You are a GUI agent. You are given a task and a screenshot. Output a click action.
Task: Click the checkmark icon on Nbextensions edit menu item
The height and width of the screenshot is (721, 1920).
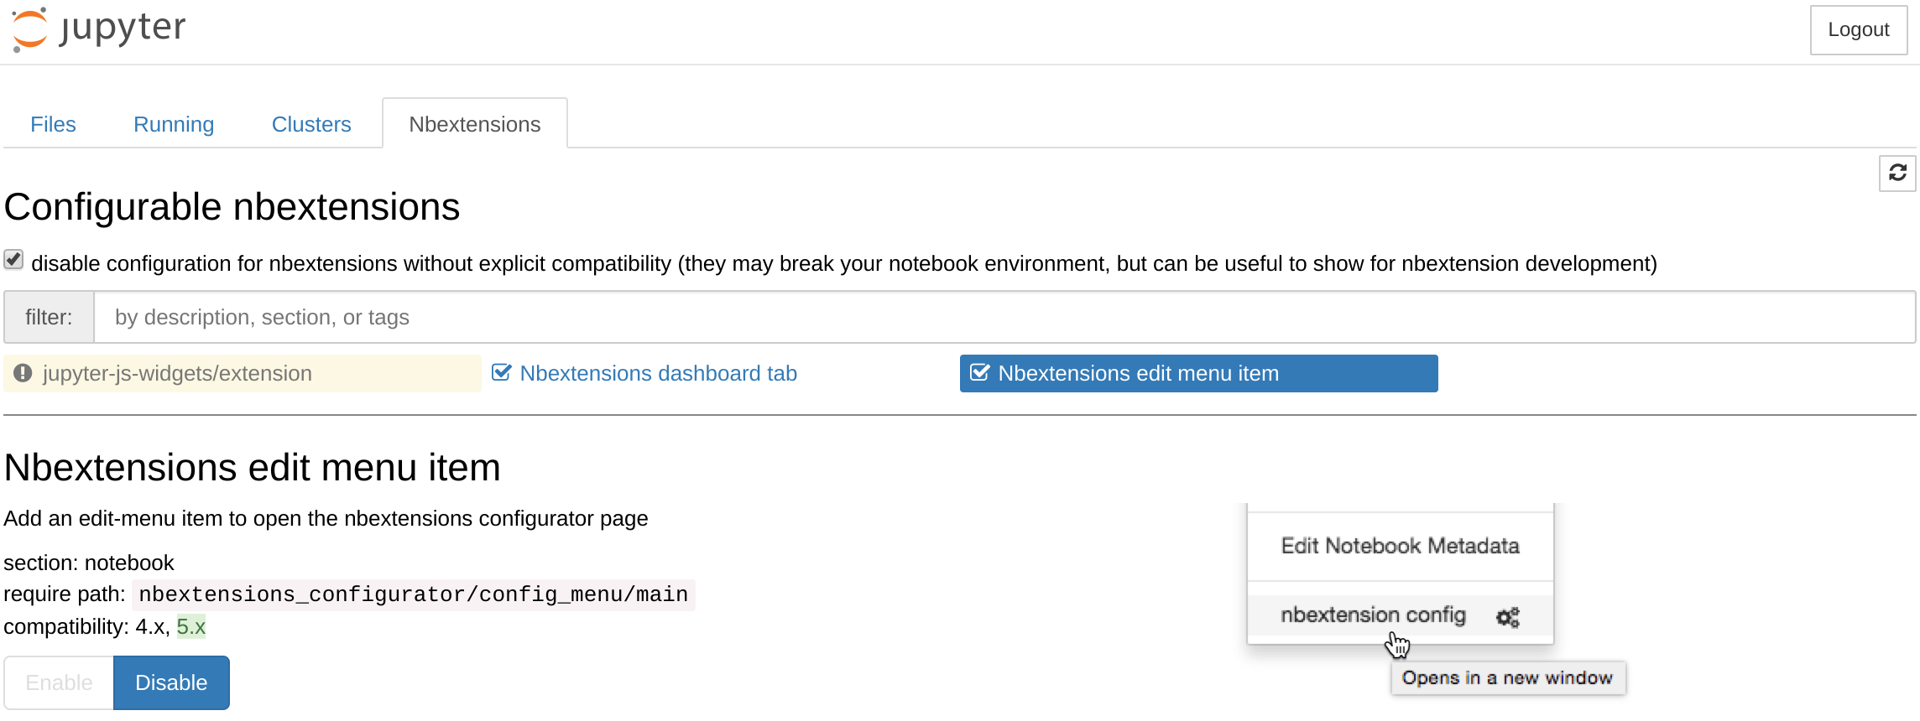tap(979, 373)
